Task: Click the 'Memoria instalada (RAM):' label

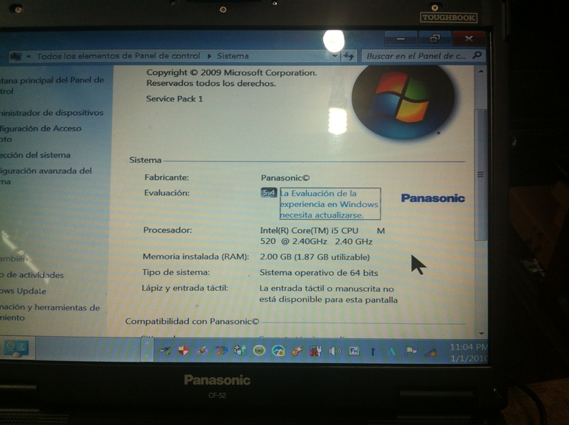Action: (x=196, y=257)
